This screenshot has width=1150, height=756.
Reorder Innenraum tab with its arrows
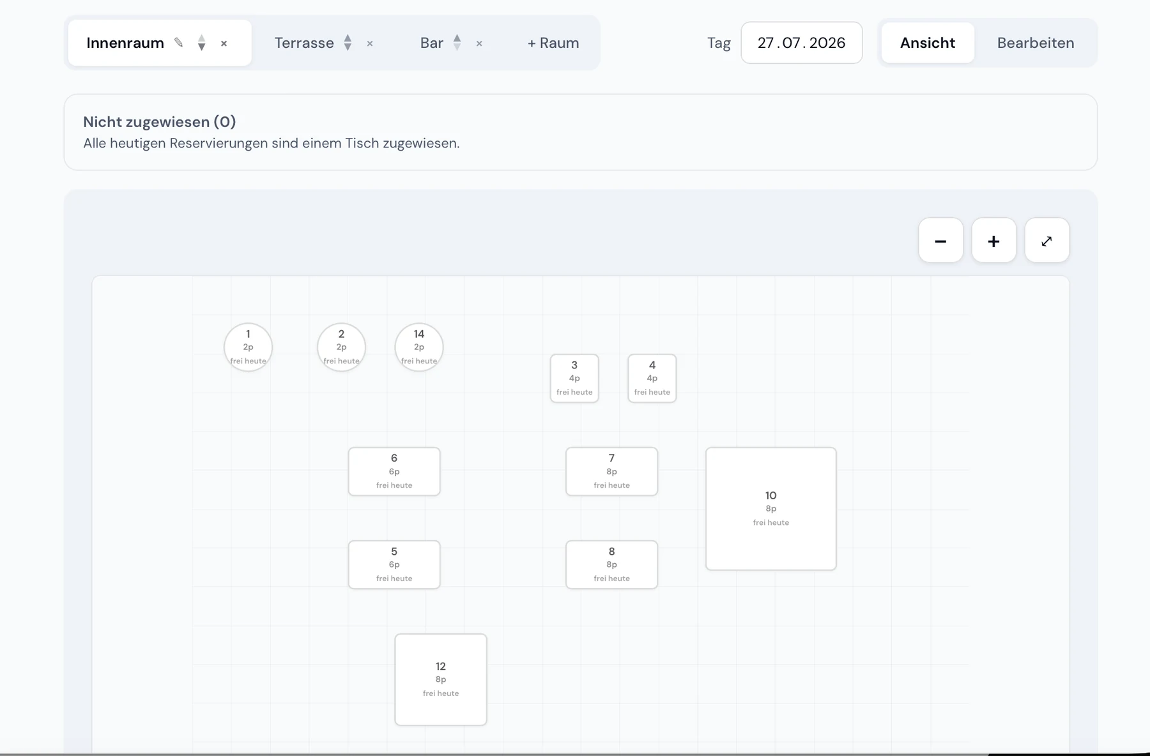coord(202,43)
